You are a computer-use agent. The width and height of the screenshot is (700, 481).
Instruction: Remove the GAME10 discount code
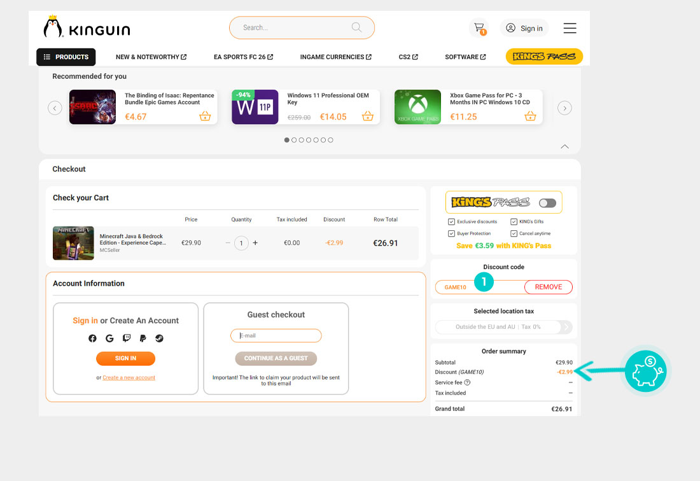548,287
